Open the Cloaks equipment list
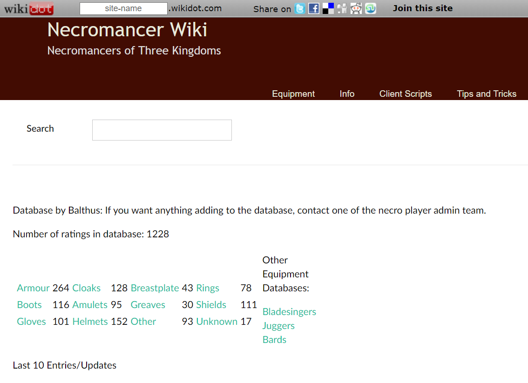The image size is (528, 383). pos(87,288)
